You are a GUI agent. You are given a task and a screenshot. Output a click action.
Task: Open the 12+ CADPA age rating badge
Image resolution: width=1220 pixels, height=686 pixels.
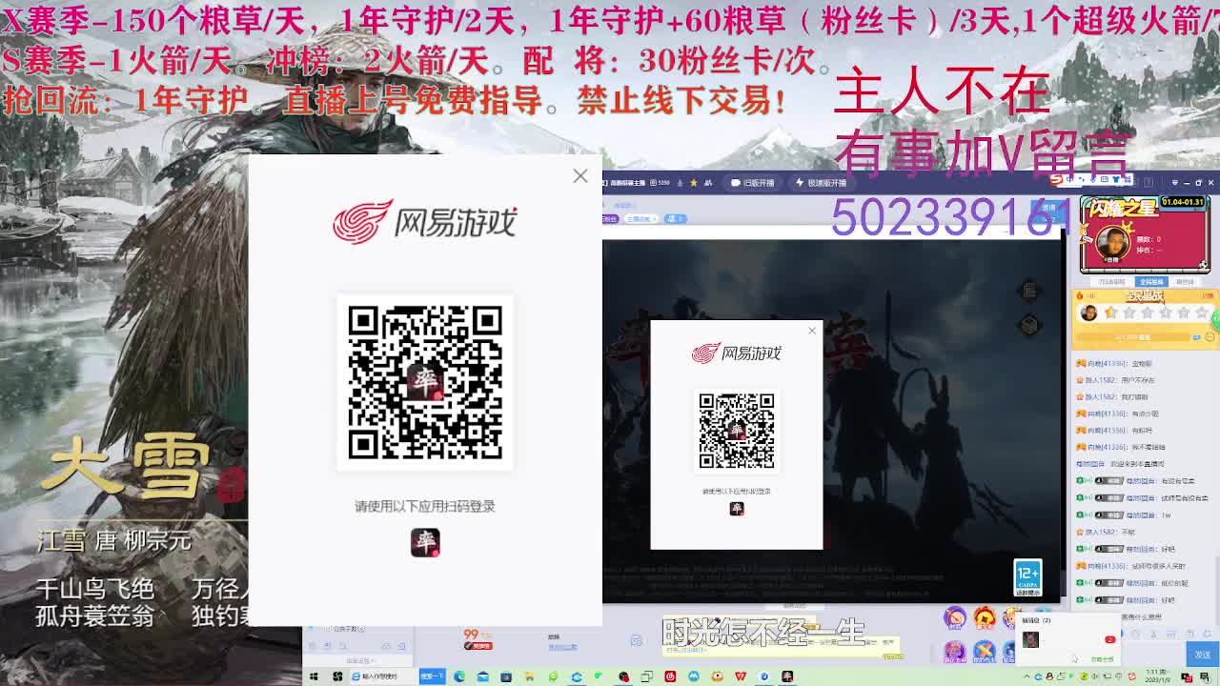click(x=1027, y=577)
